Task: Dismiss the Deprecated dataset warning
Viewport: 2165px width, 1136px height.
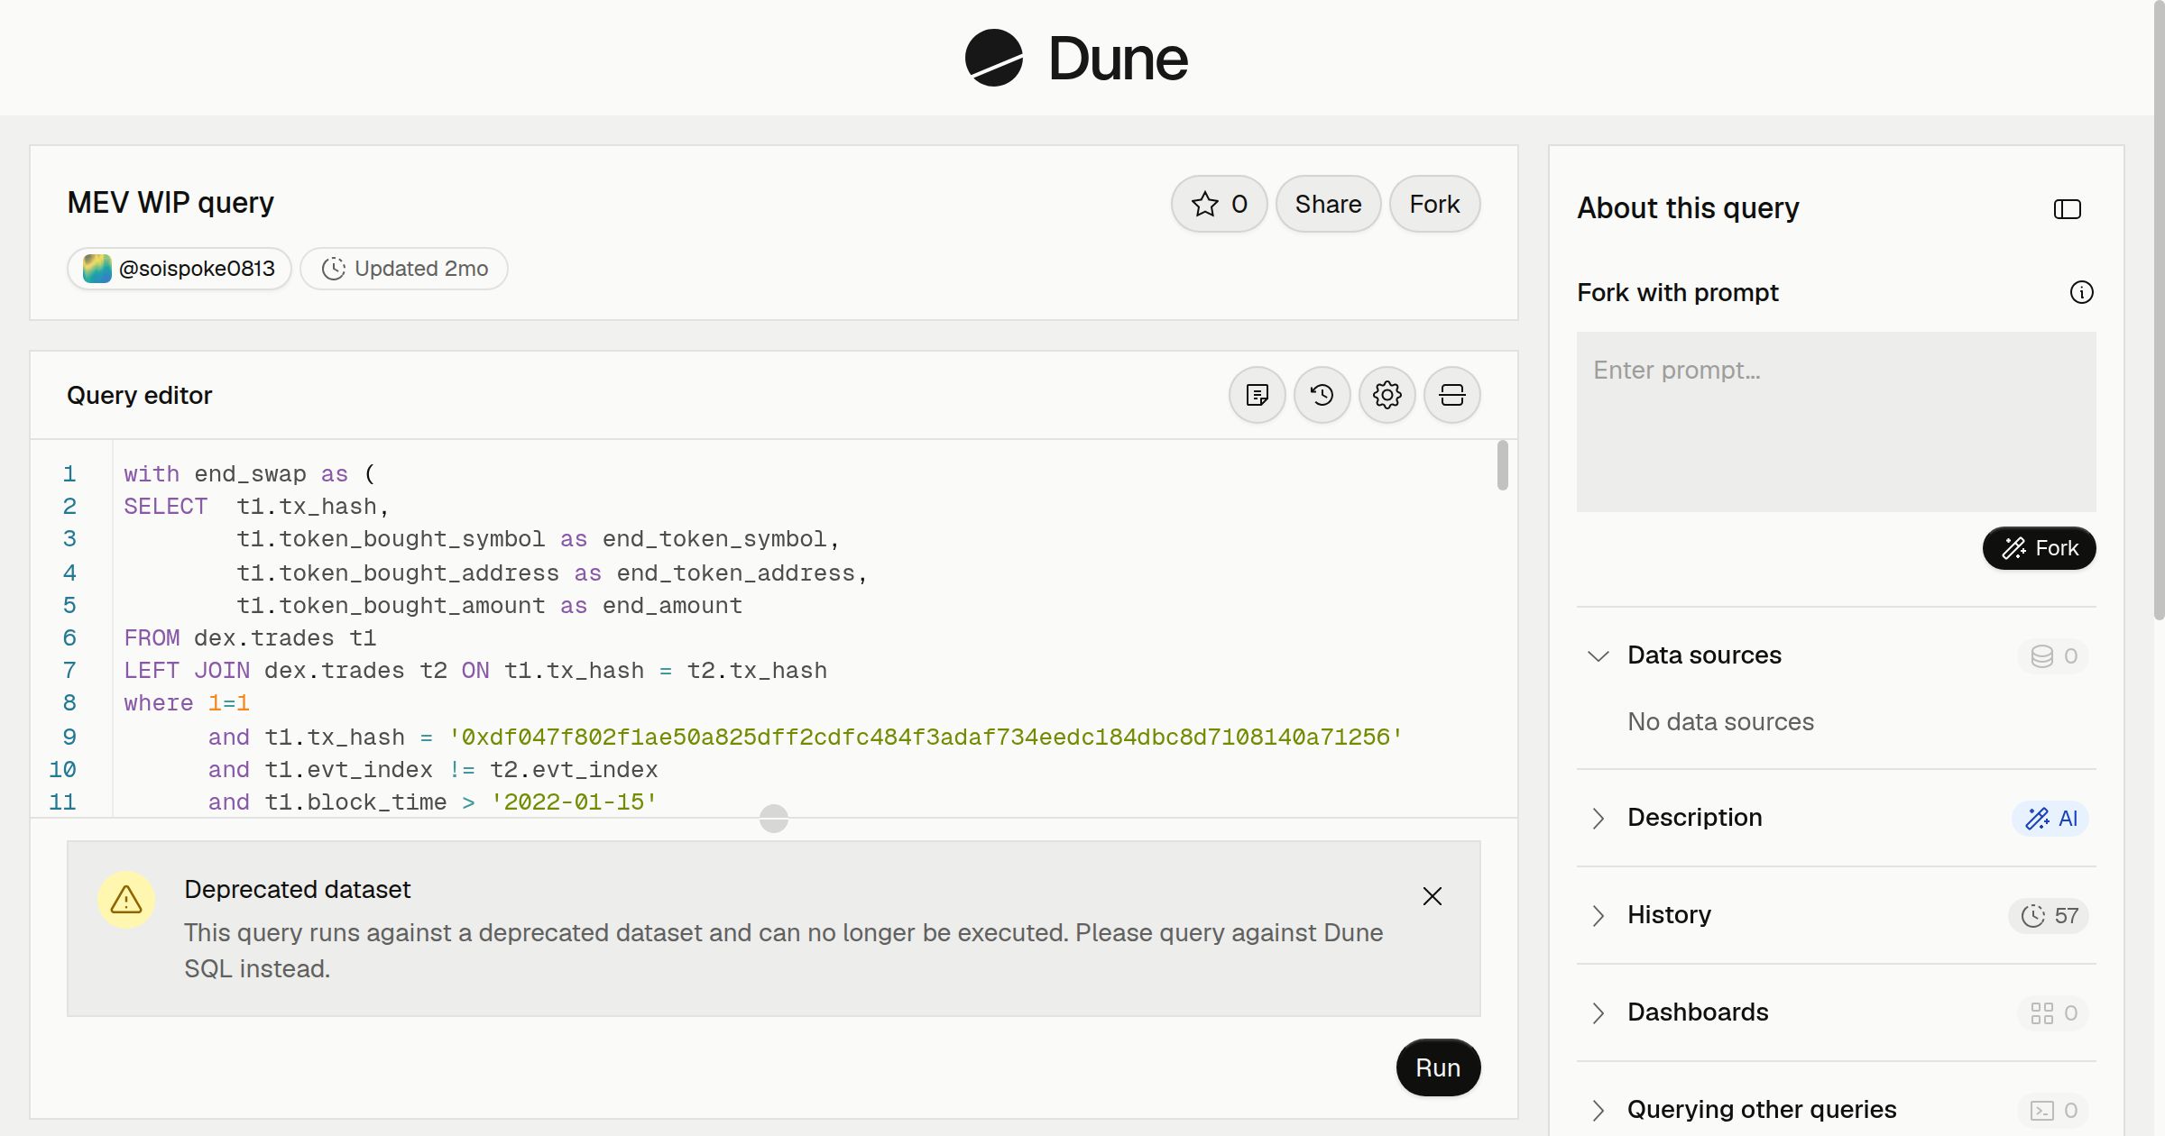Action: 1433,896
